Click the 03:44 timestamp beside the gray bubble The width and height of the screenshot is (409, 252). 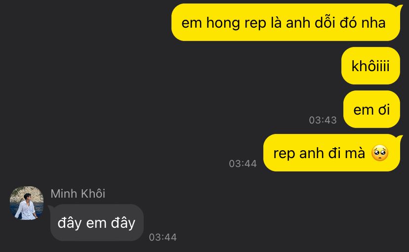coord(163,237)
